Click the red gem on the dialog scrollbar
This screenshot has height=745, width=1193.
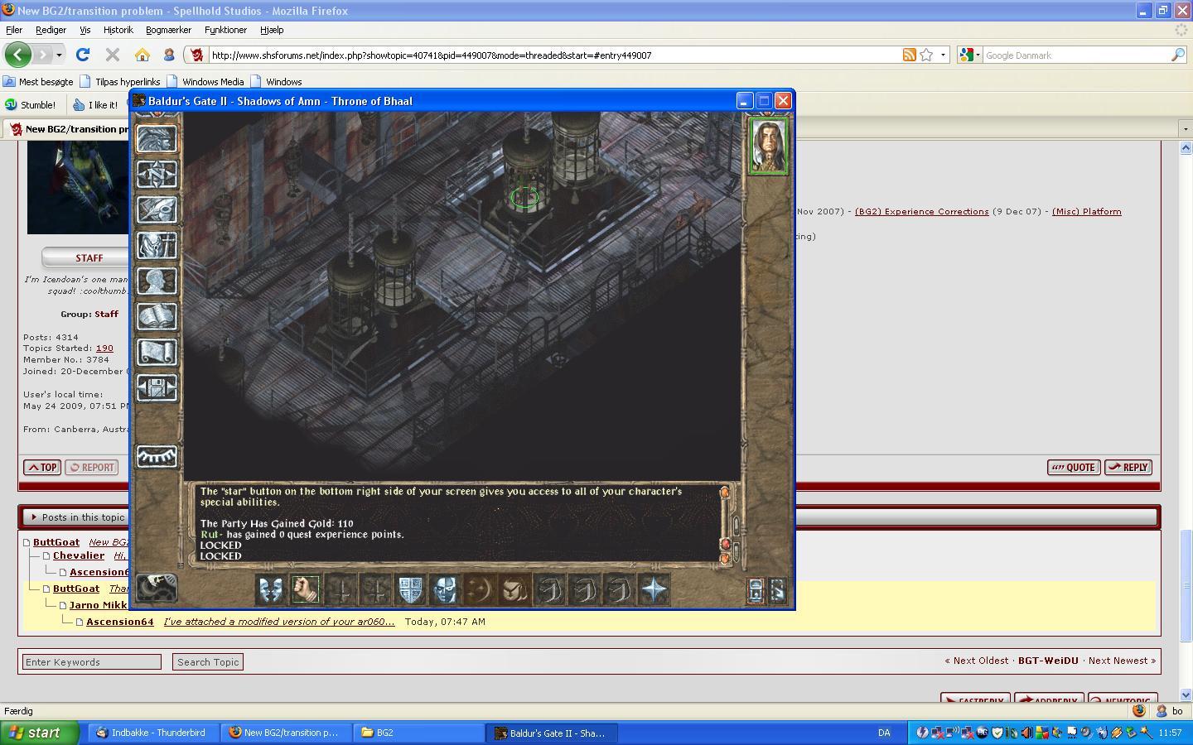click(x=726, y=544)
